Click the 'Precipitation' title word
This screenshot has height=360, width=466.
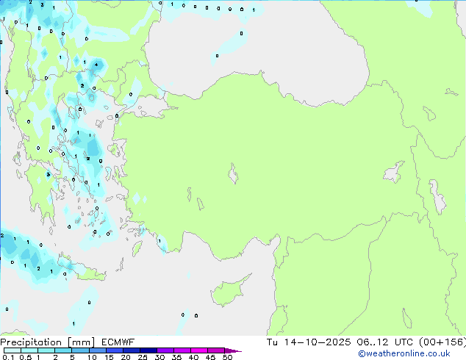point(31,342)
